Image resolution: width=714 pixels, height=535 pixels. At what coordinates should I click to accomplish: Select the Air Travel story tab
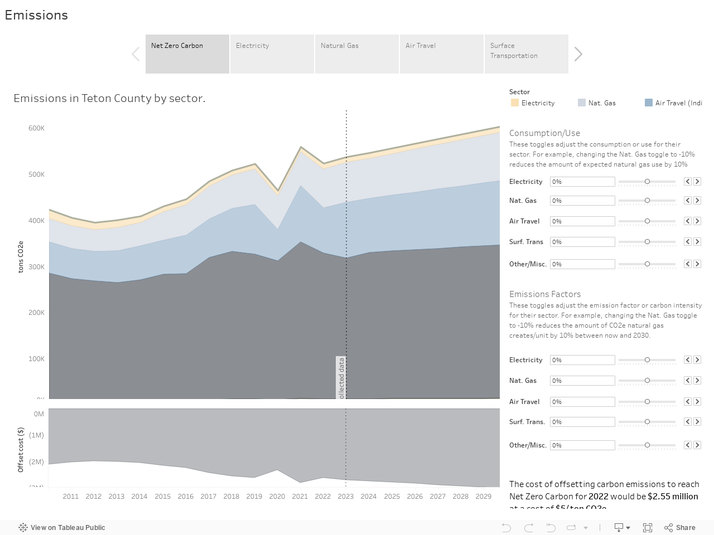(x=442, y=54)
